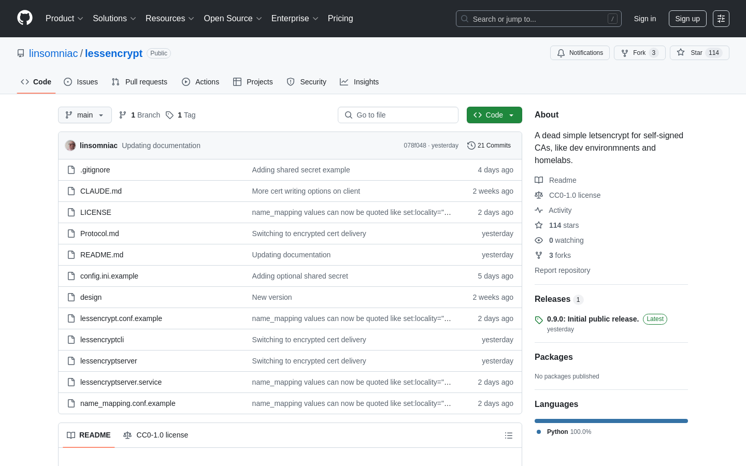
Task: Click the tag icon next to 1 Tag
Action: click(x=169, y=115)
